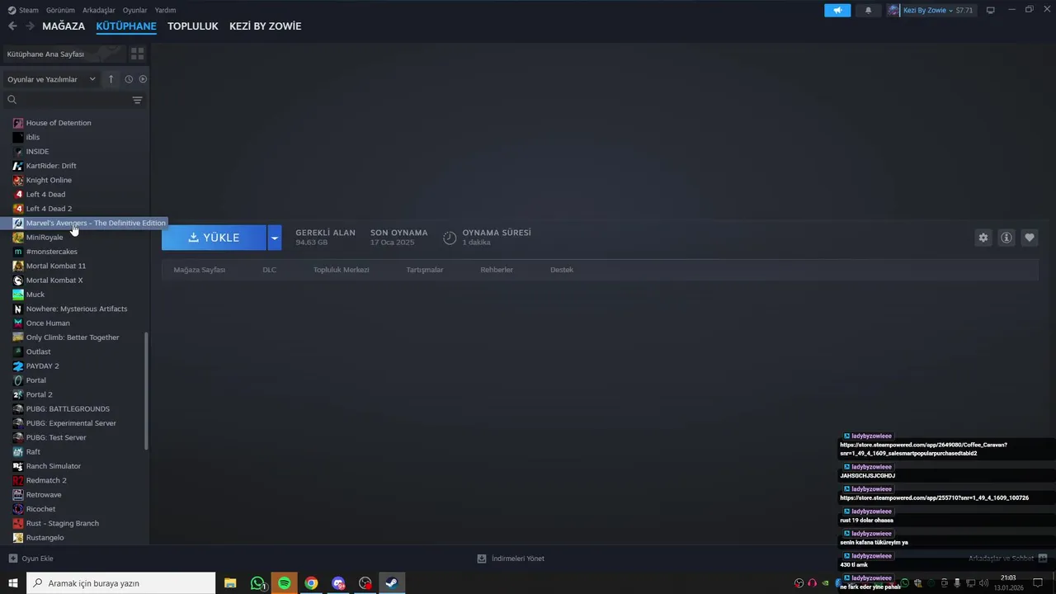Image resolution: width=1056 pixels, height=594 pixels.
Task: Open the Destek link
Action: pyautogui.click(x=562, y=270)
